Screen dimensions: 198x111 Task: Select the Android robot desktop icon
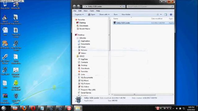(x=16, y=85)
